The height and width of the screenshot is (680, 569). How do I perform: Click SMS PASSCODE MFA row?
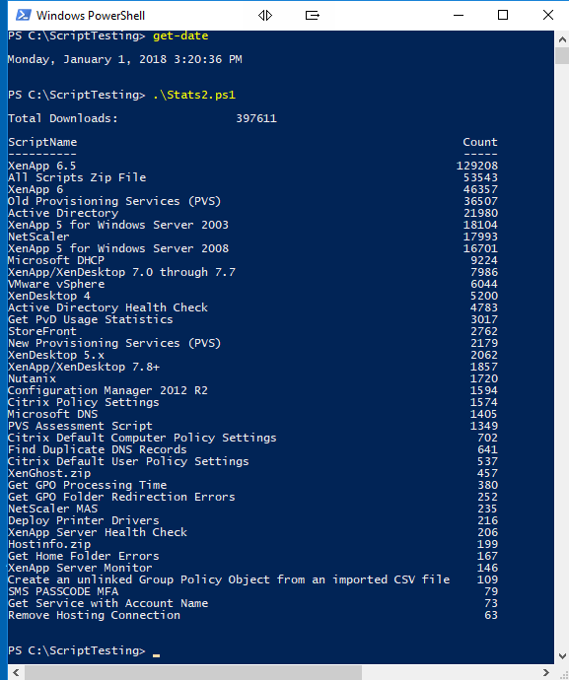click(252, 591)
